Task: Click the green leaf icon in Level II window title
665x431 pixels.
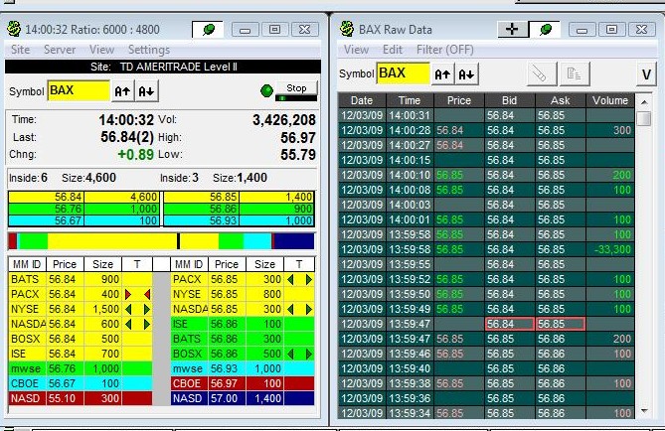Action: 208,30
